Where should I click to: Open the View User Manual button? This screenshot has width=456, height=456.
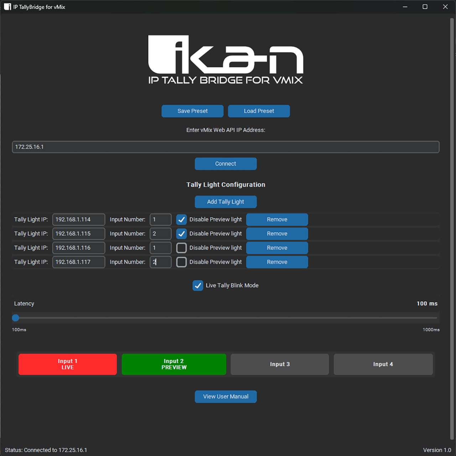pyautogui.click(x=226, y=397)
